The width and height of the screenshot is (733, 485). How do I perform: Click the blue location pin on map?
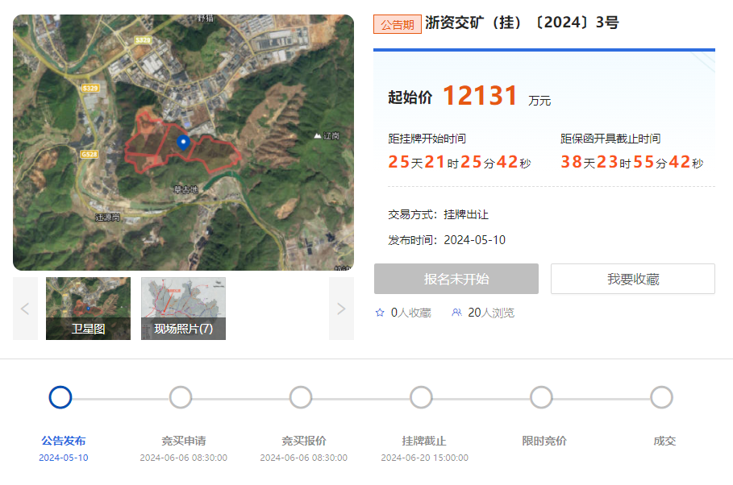pyautogui.click(x=183, y=143)
